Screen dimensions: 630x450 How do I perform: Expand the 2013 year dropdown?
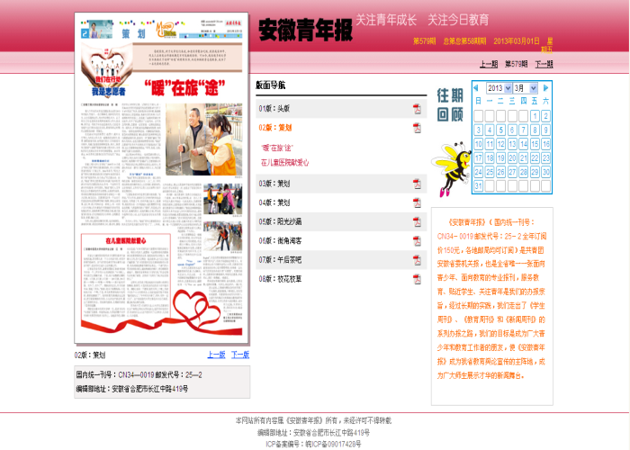coord(499,88)
